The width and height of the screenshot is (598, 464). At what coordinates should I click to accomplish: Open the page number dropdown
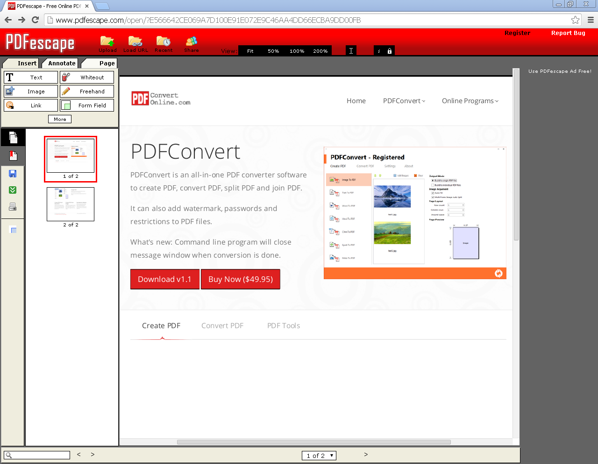click(319, 455)
